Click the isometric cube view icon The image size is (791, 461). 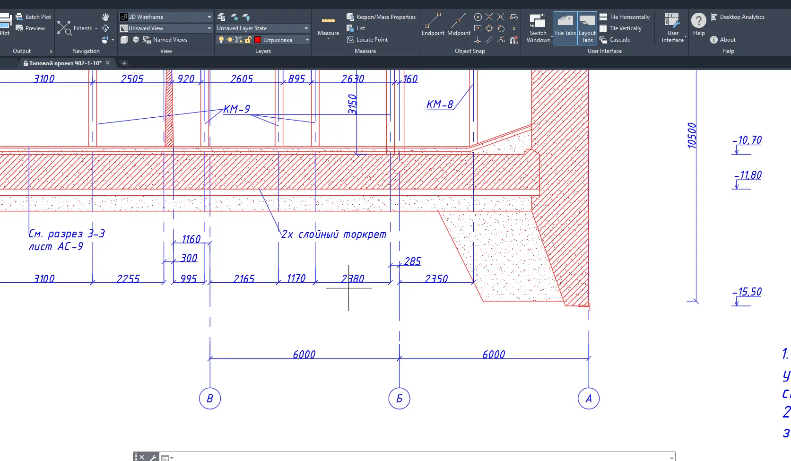coord(136,40)
